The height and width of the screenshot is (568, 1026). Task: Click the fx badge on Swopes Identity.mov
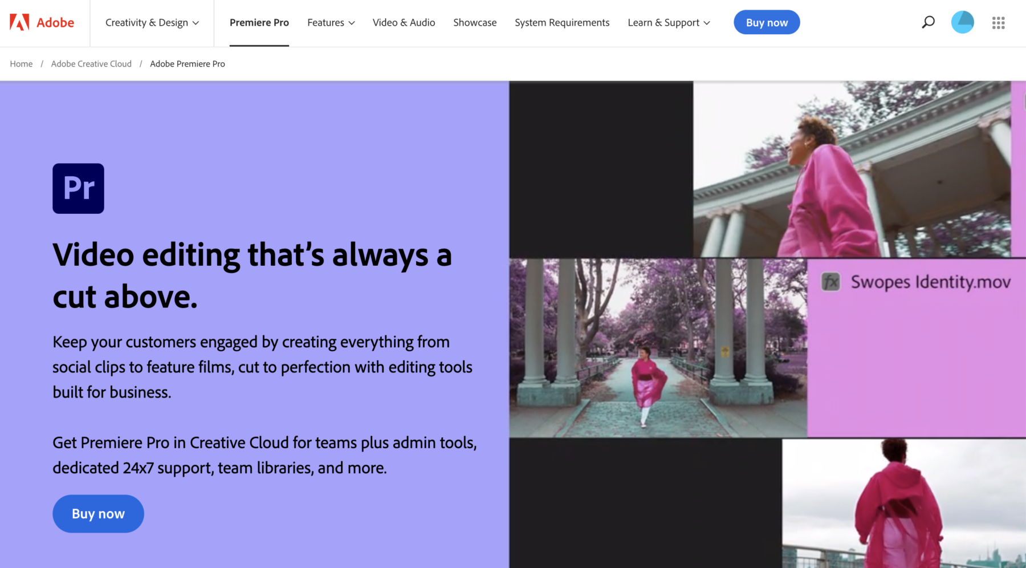pos(830,282)
